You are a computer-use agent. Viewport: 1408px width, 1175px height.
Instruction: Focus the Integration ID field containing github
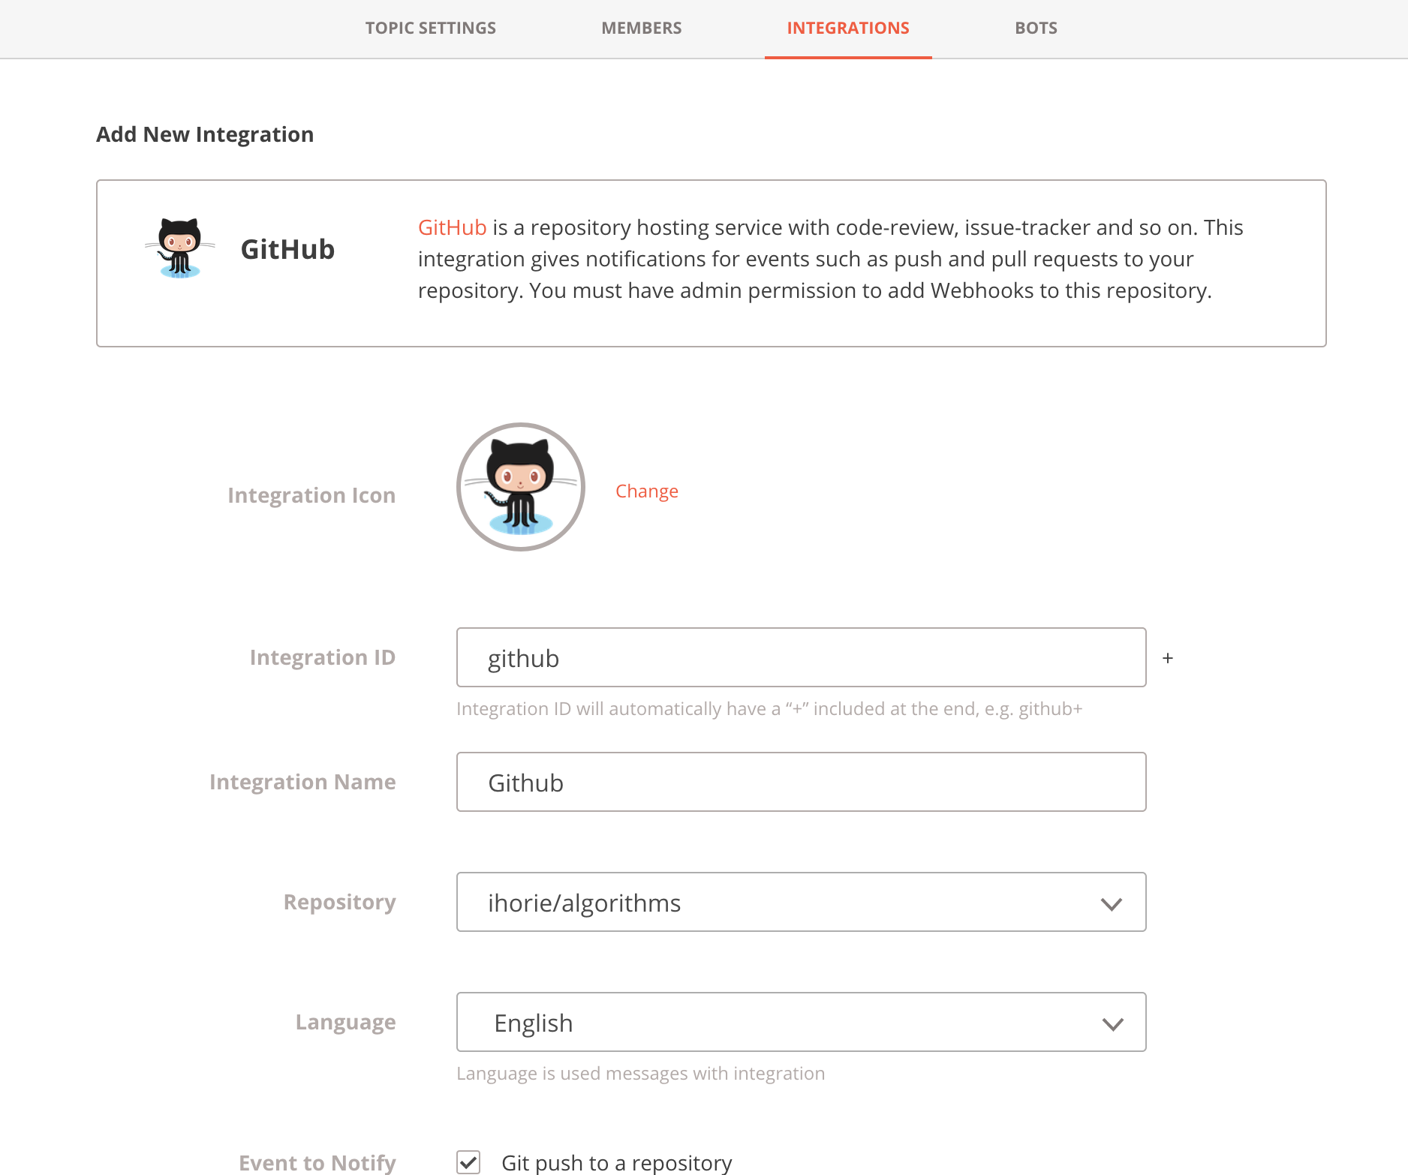point(801,657)
